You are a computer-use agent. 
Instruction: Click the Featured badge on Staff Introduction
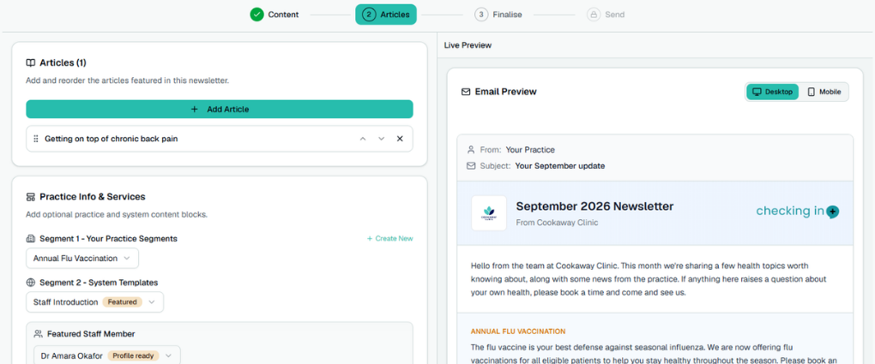pos(122,302)
